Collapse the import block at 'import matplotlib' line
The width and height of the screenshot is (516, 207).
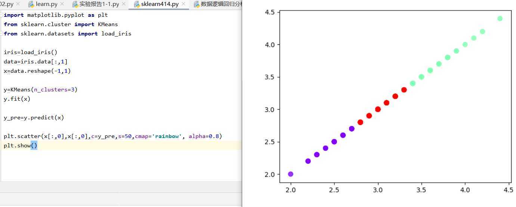(1, 15)
